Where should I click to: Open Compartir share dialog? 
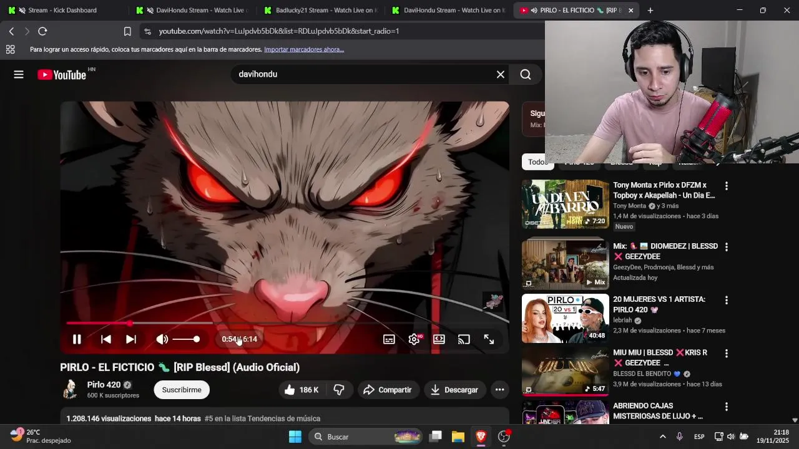pyautogui.click(x=388, y=390)
